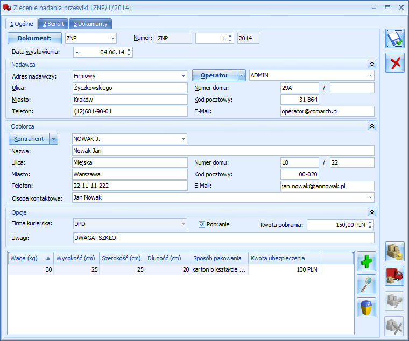Open the arrow beside Kontrahent button
This screenshot has width=409, height=341.
click(53, 139)
